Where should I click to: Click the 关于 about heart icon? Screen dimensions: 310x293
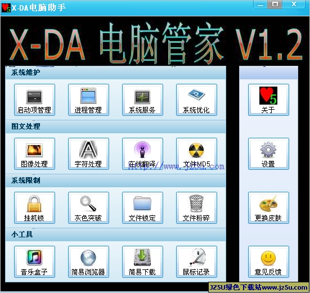click(x=268, y=100)
